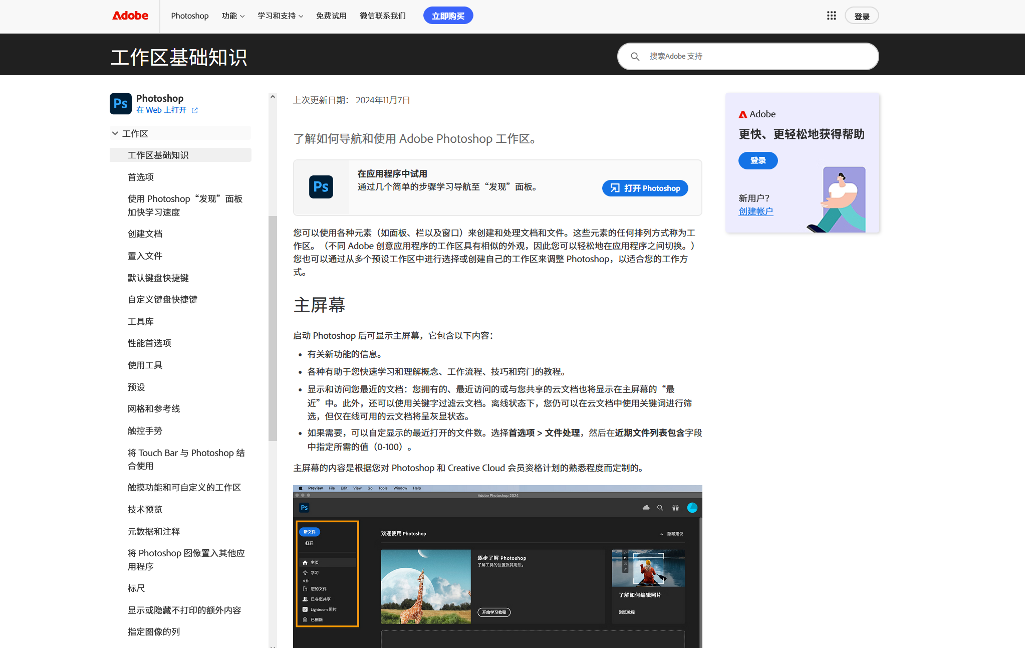Select Photoshop in the top navigation bar
1025x648 pixels.
coord(189,16)
